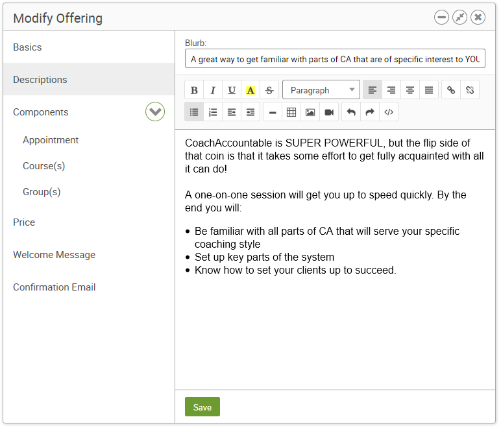Viewport: 501px width, 428px height.
Task: Close the Modify Offering dialog
Action: pyautogui.click(x=478, y=18)
